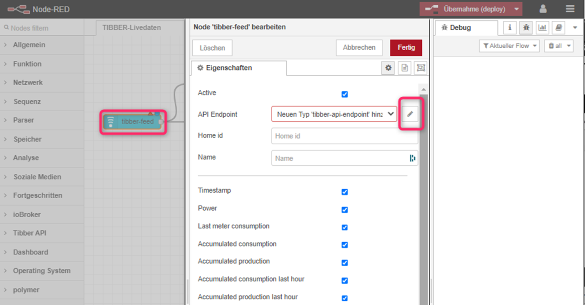
Task: Toggle Accumulated production checkbox
Action: coord(345,263)
